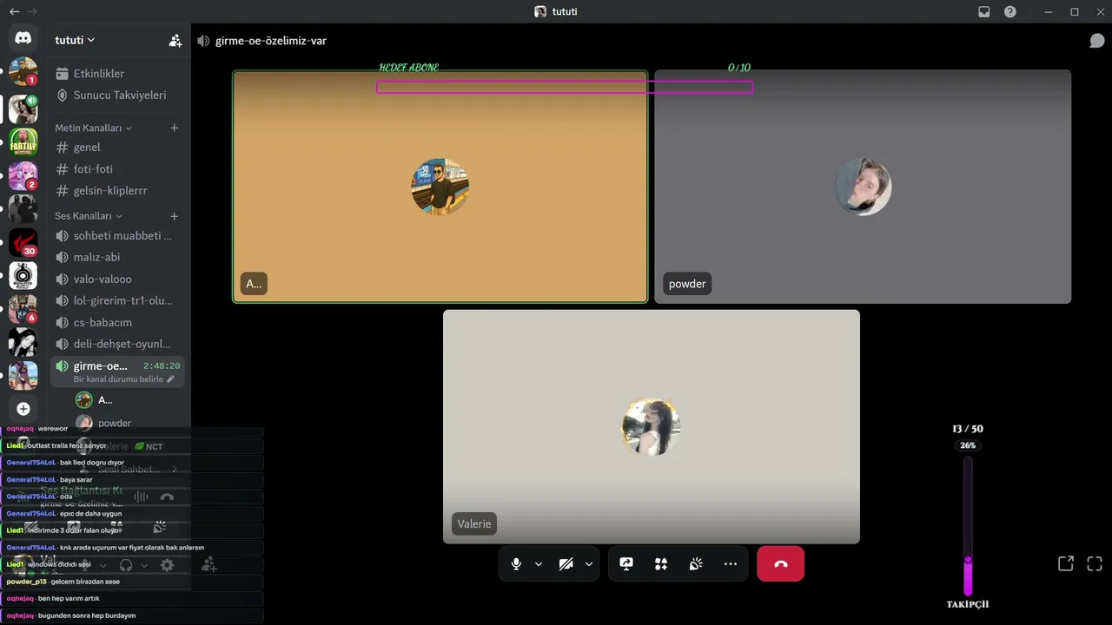Image resolution: width=1112 pixels, height=625 pixels.
Task: Collapse the Ses Kanalları category
Action: tap(89, 215)
